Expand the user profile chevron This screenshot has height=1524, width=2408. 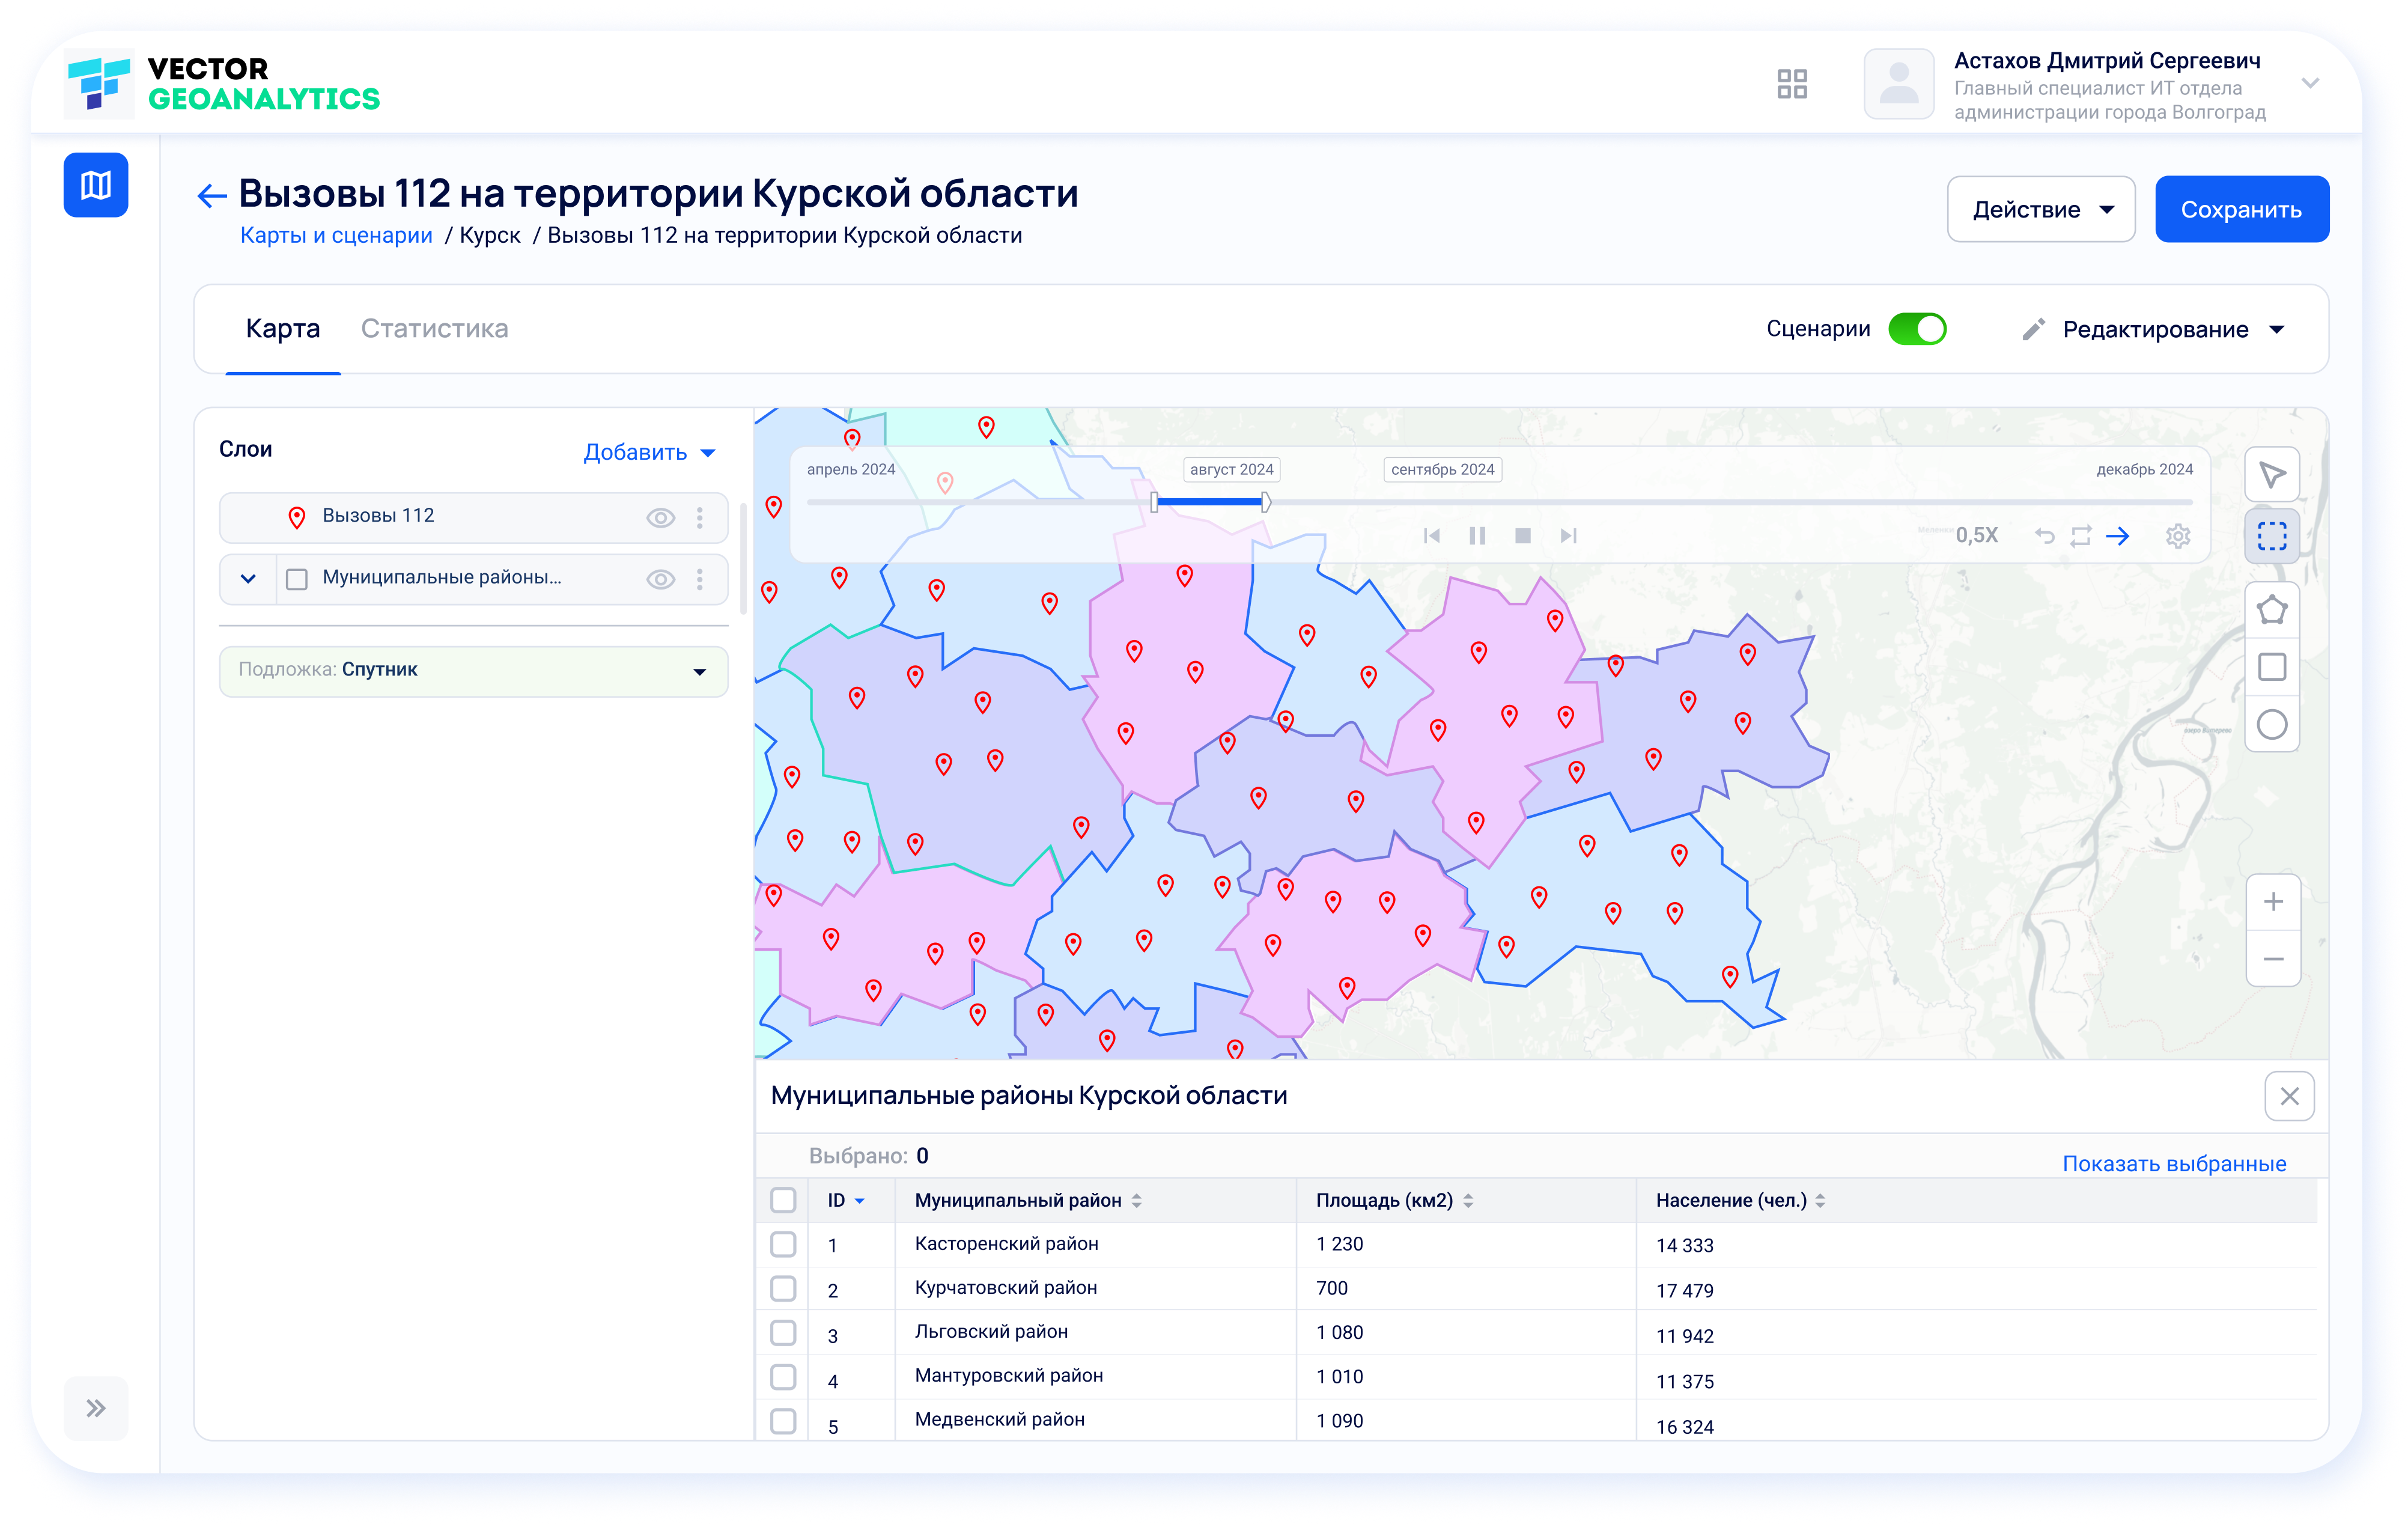pos(2310,83)
